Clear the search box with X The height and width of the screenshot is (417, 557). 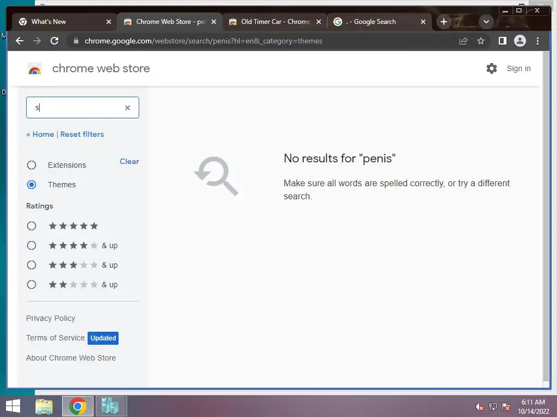127,108
